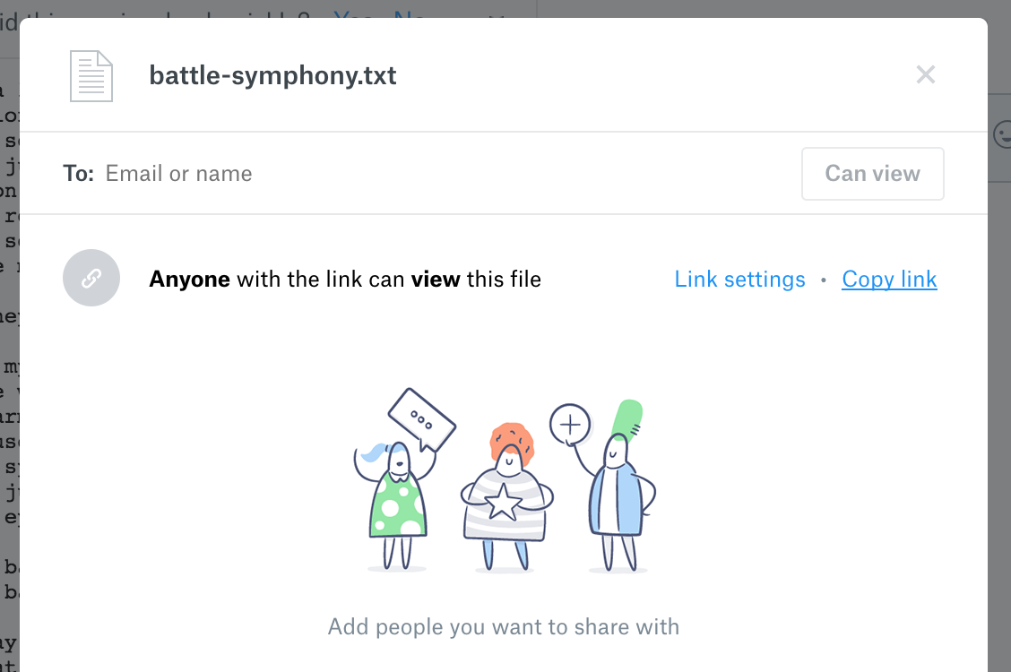Open the Can view permission dropdown
The height and width of the screenshot is (672, 1011).
[872, 174]
